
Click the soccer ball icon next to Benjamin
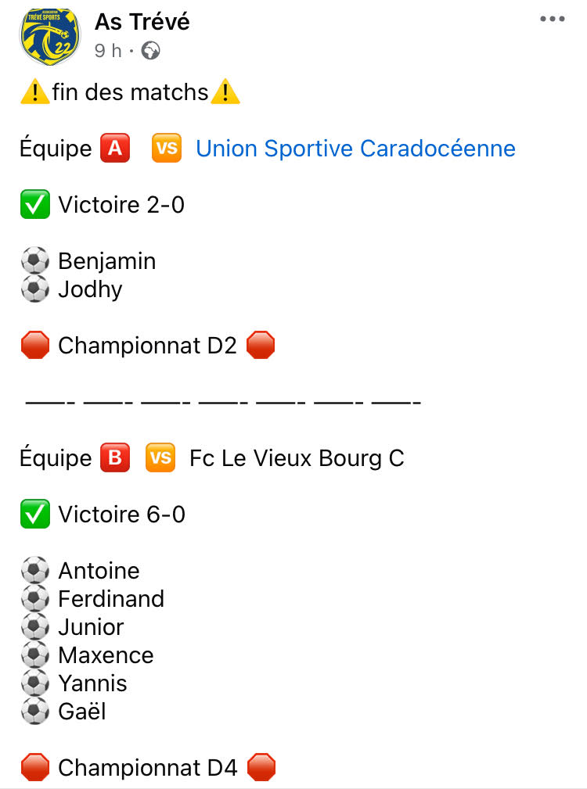click(35, 260)
